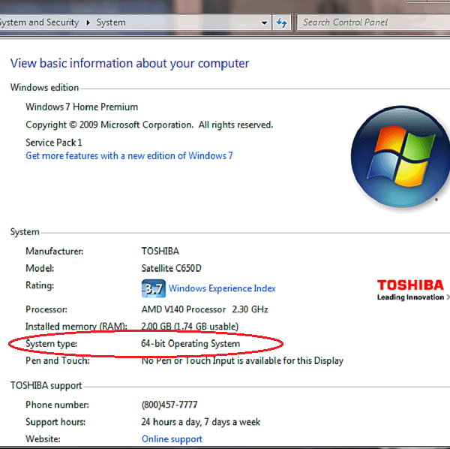Image resolution: width=450 pixels, height=449 pixels.
Task: Go to System and Security breadcrumb
Action: tap(39, 23)
